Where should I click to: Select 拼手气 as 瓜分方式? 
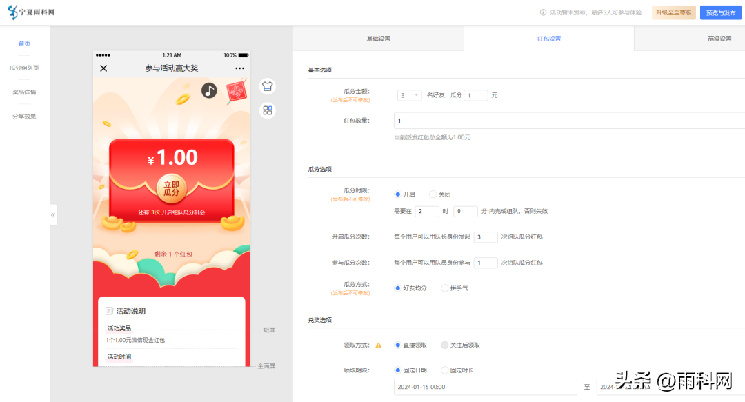point(445,288)
